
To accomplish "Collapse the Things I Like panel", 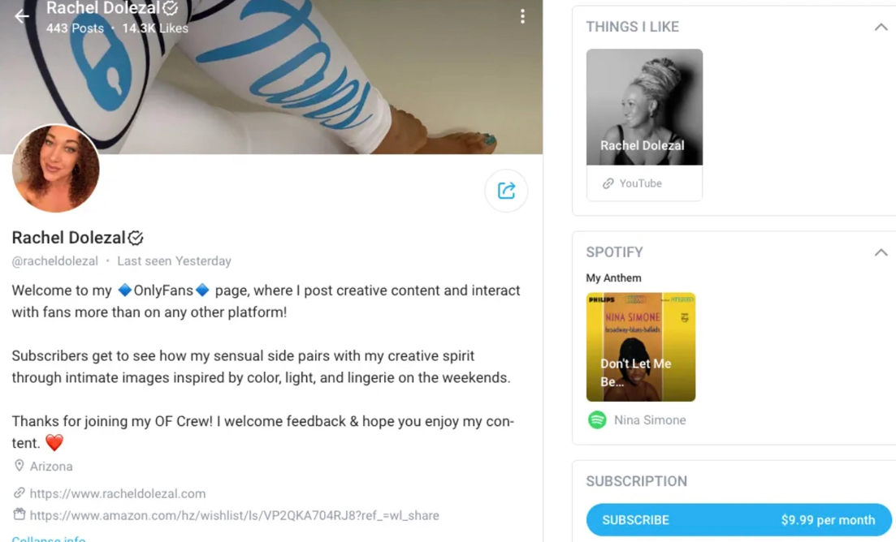I will (x=881, y=26).
